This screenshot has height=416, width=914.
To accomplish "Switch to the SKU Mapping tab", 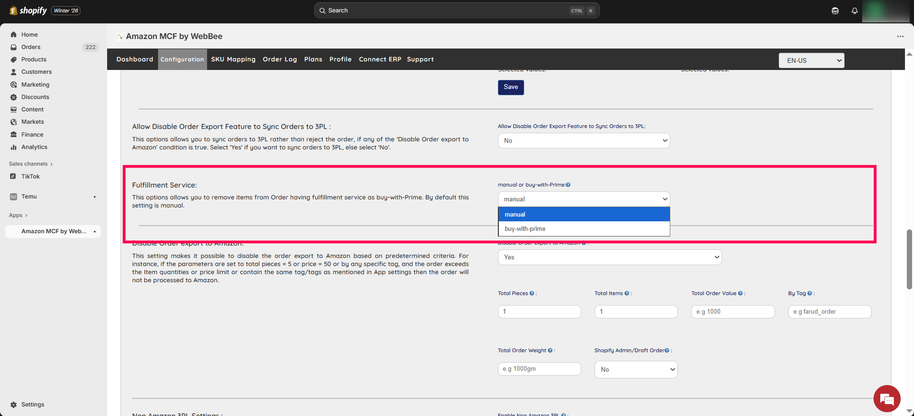I will click(x=233, y=59).
